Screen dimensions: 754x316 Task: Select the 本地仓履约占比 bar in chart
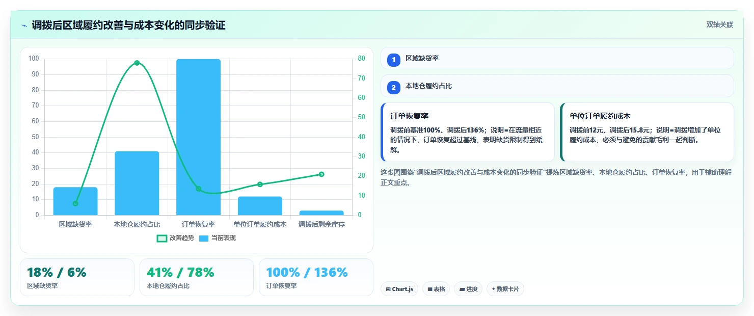pos(137,183)
